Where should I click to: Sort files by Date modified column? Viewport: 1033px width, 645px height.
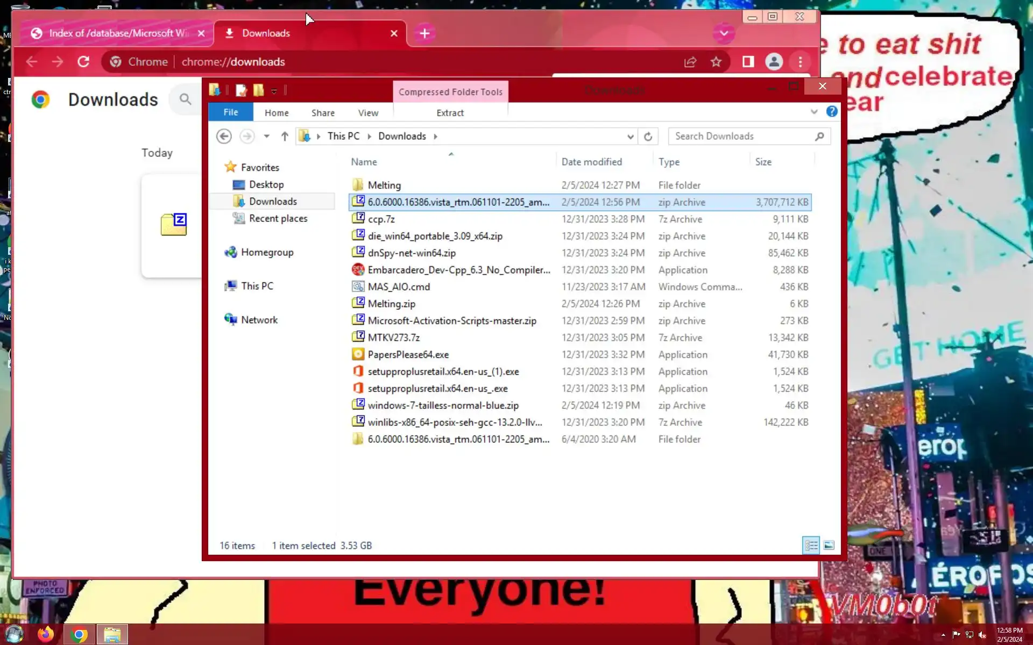point(591,162)
